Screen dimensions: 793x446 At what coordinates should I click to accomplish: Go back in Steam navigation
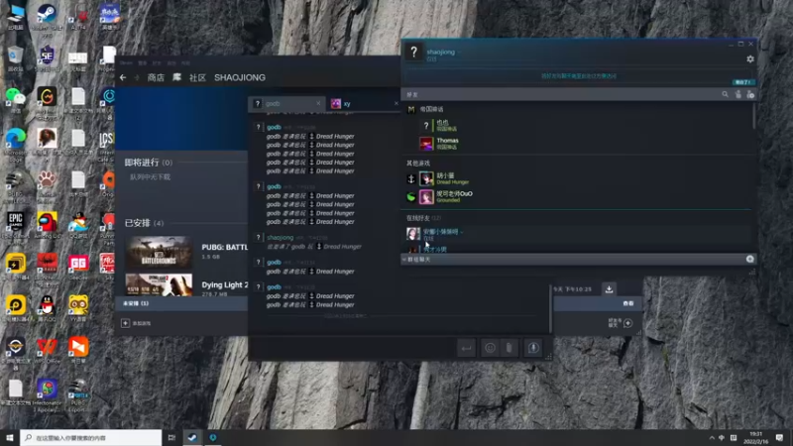[x=123, y=77]
